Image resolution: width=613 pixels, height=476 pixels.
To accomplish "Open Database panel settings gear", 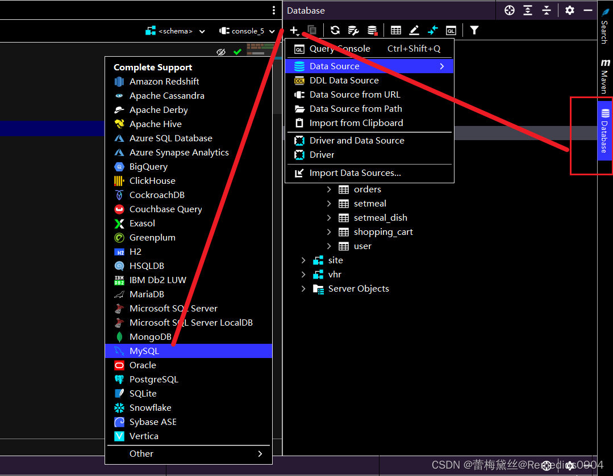I will click(570, 11).
